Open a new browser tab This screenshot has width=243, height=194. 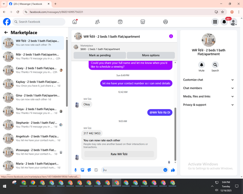[55, 4]
